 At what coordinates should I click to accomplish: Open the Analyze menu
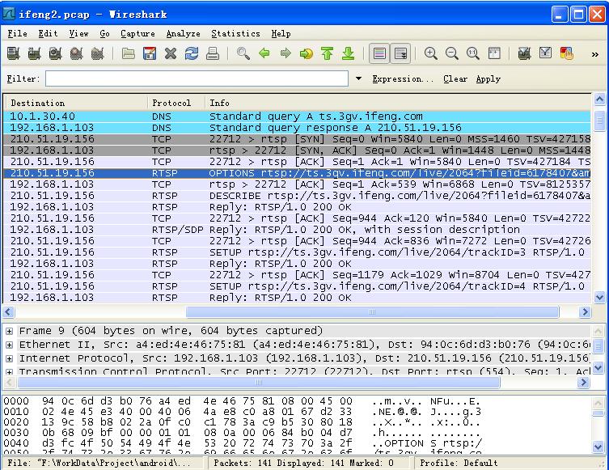pos(183,33)
